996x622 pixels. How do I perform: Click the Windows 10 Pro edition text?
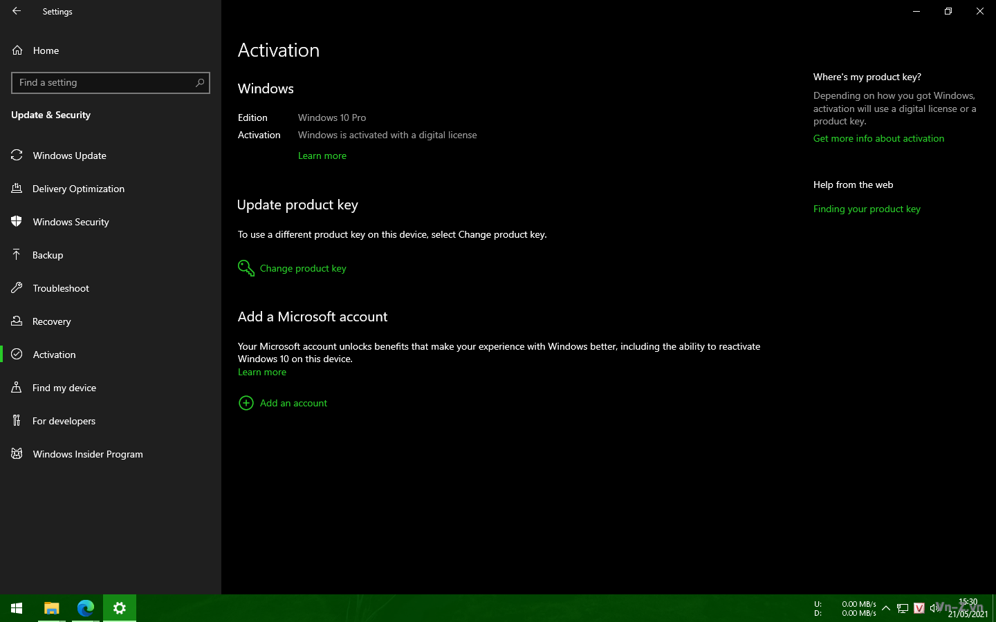(x=332, y=117)
